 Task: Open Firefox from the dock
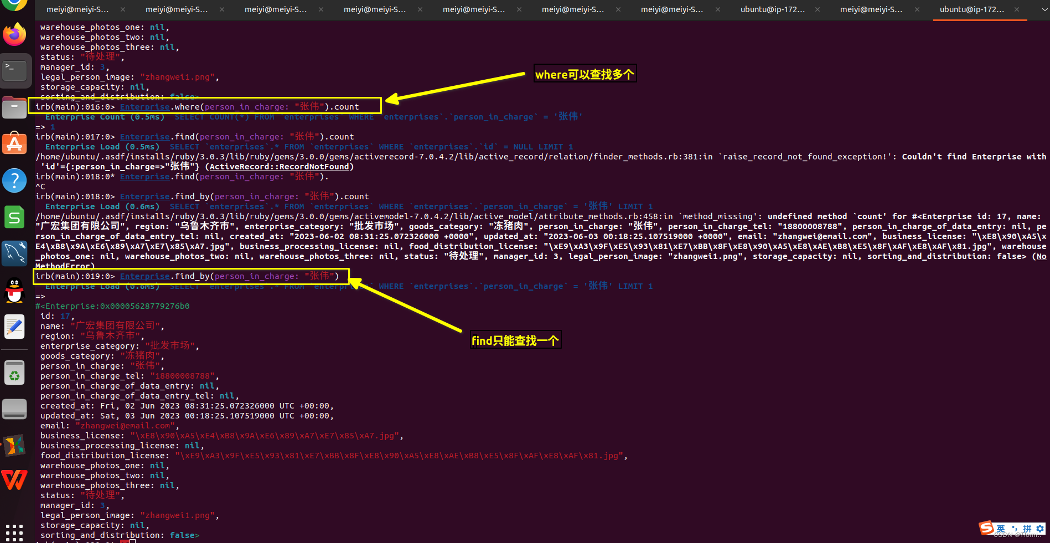coord(14,34)
